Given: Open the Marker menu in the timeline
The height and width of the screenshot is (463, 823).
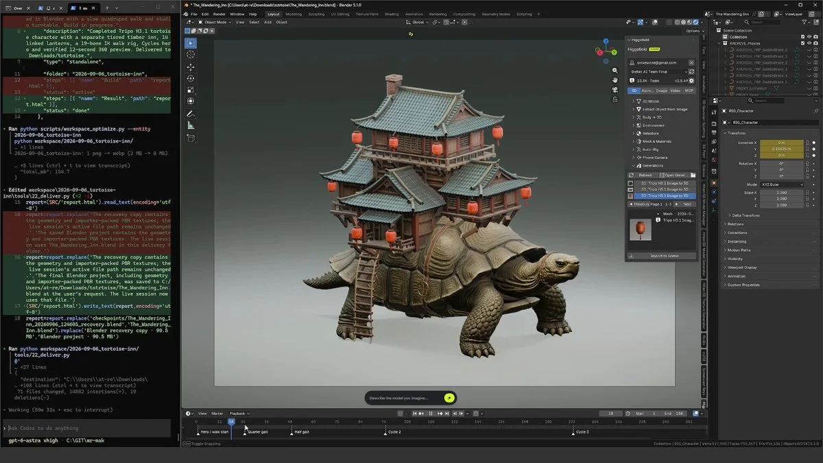Looking at the screenshot, I should (x=217, y=414).
